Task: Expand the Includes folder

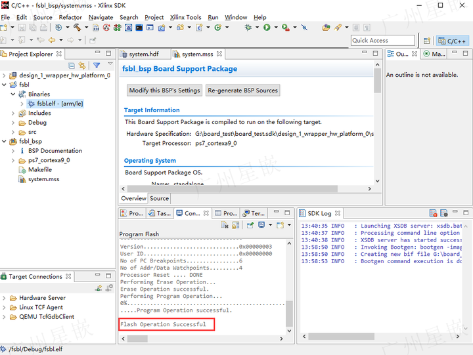Action: pyautogui.click(x=13, y=113)
